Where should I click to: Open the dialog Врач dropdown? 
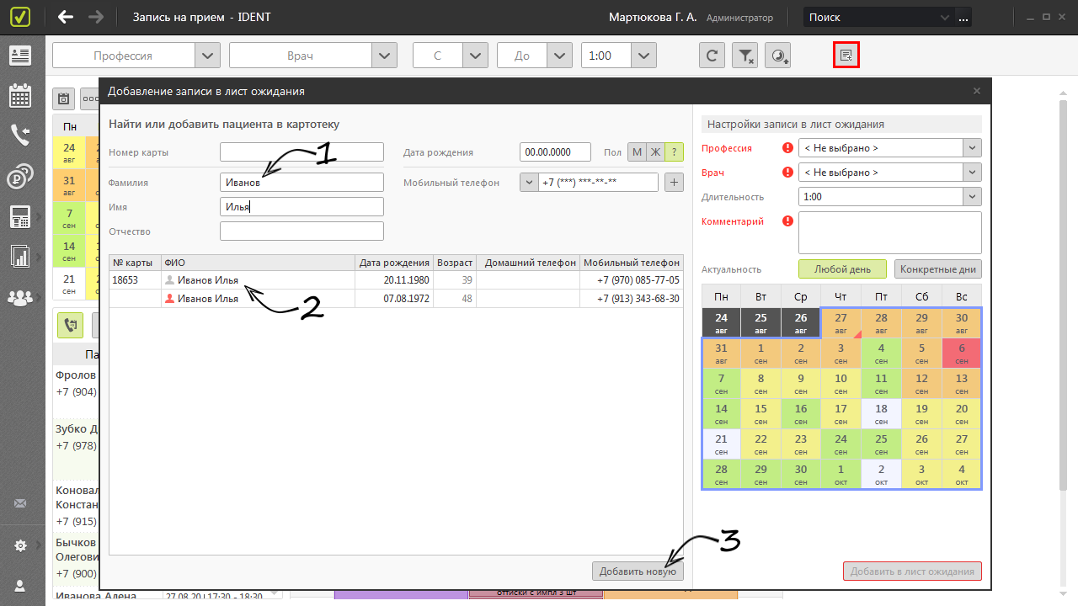[x=973, y=173]
